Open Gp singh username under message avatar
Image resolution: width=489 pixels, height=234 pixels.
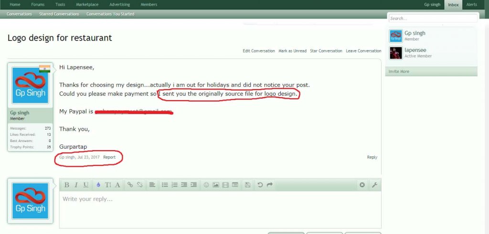[x=20, y=112]
